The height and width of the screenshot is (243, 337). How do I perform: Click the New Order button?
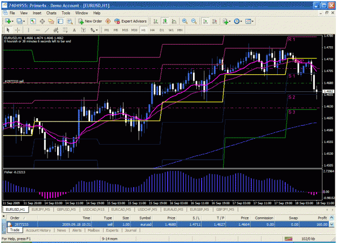90,21
